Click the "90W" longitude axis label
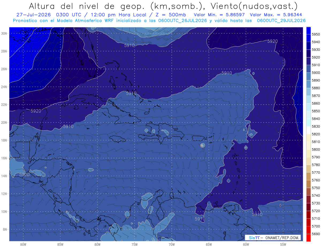The width and height of the screenshot is (321, 248). (x=23, y=245)
